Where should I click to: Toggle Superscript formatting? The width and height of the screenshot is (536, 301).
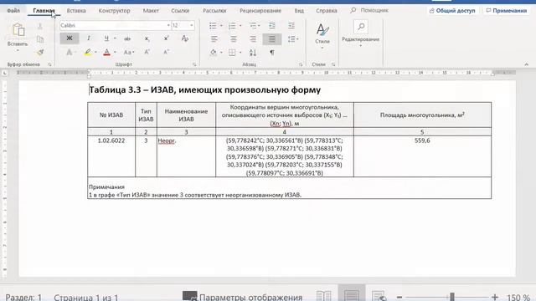tap(166, 38)
